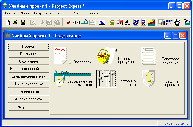
Task: Open the Сервис menu
Action: (x=64, y=13)
